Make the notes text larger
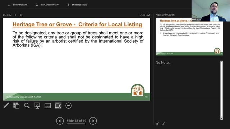The image size is (230, 129). coord(157,124)
